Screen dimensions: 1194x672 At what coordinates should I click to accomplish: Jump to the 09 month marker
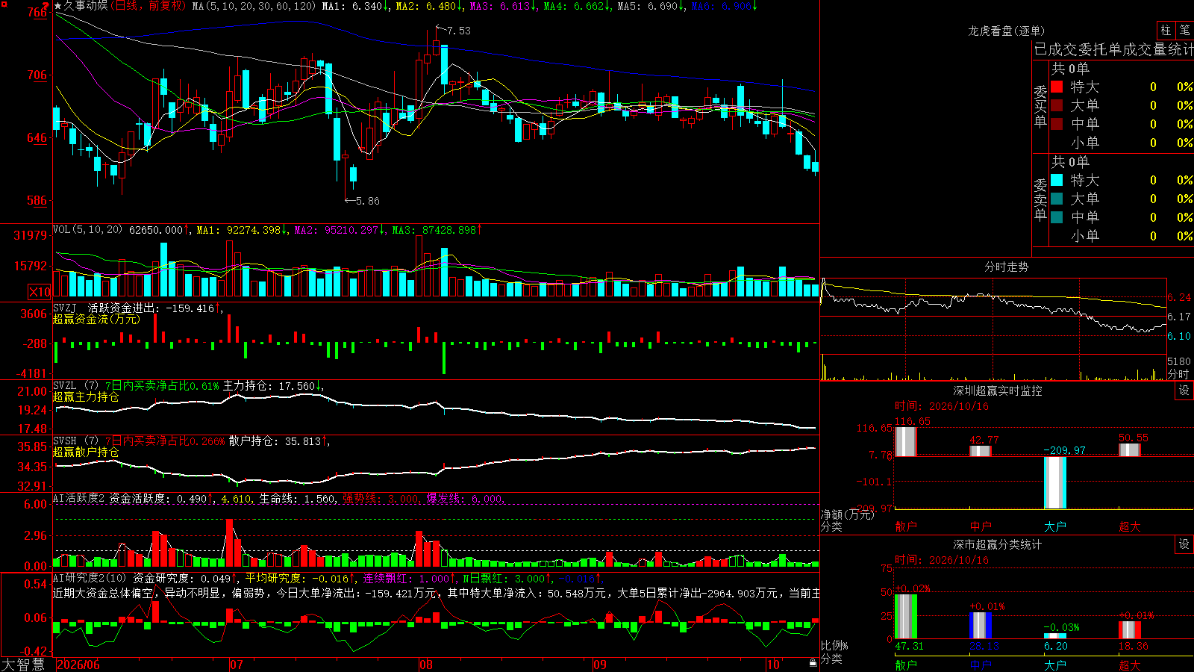[x=600, y=665]
